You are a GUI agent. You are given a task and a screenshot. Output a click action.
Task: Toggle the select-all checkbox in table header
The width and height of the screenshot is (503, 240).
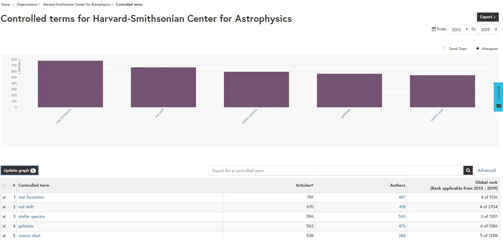(x=4, y=186)
